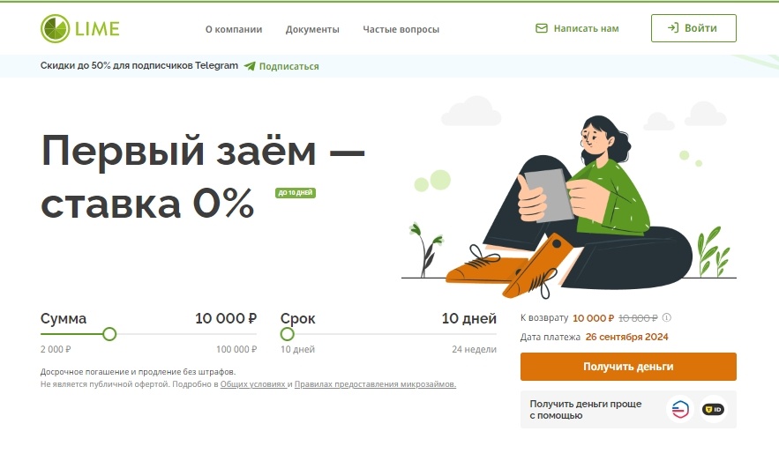Click the Войти button

[x=693, y=28]
